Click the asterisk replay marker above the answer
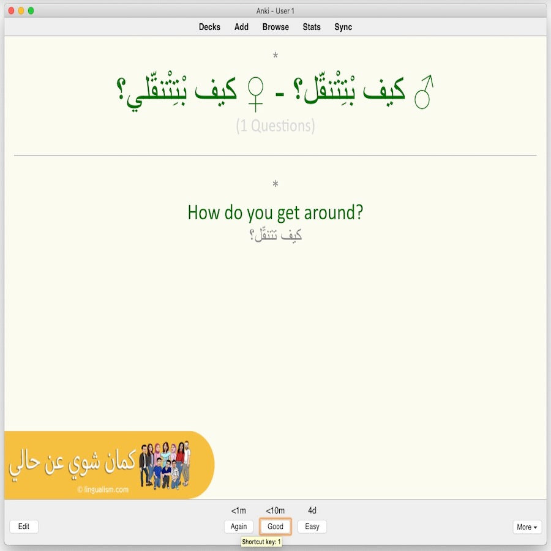This screenshot has width=551, height=551. point(275,184)
